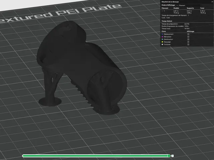Click the 15,46 g model weight value

pos(176,13)
